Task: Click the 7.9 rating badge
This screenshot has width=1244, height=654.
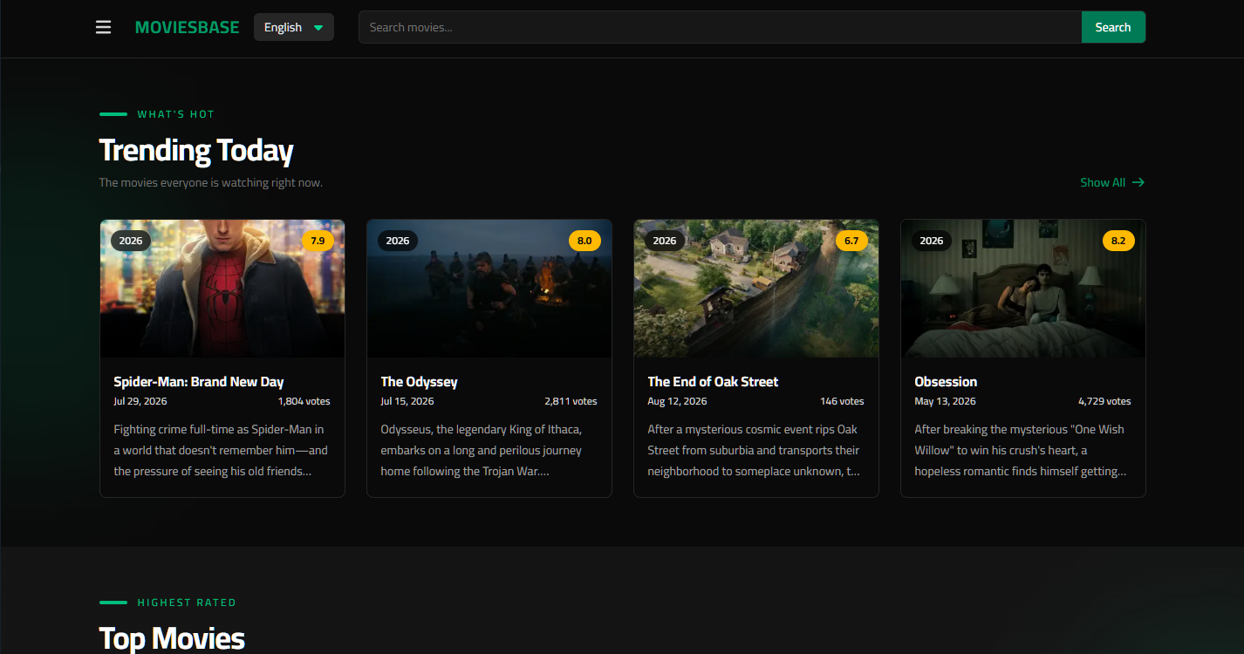Action: coord(318,241)
